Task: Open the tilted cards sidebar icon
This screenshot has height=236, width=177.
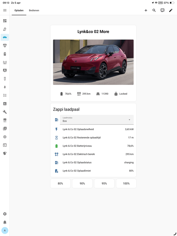Action: pos(5,153)
